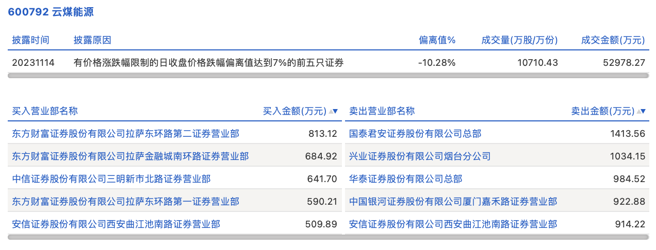Click horizontal scrollbar under disclosure table
656x250 pixels.
[x=328, y=76]
